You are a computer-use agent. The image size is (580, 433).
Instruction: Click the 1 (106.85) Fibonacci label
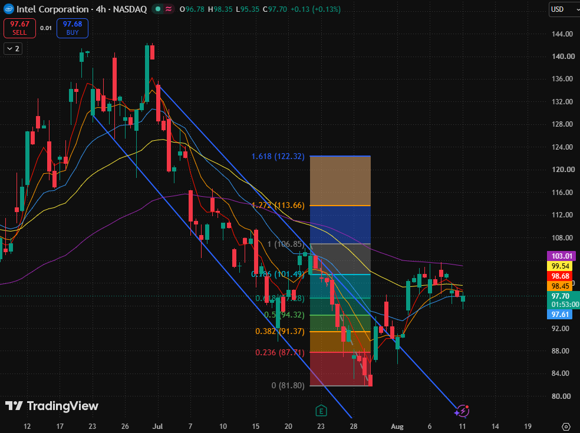tap(286, 244)
